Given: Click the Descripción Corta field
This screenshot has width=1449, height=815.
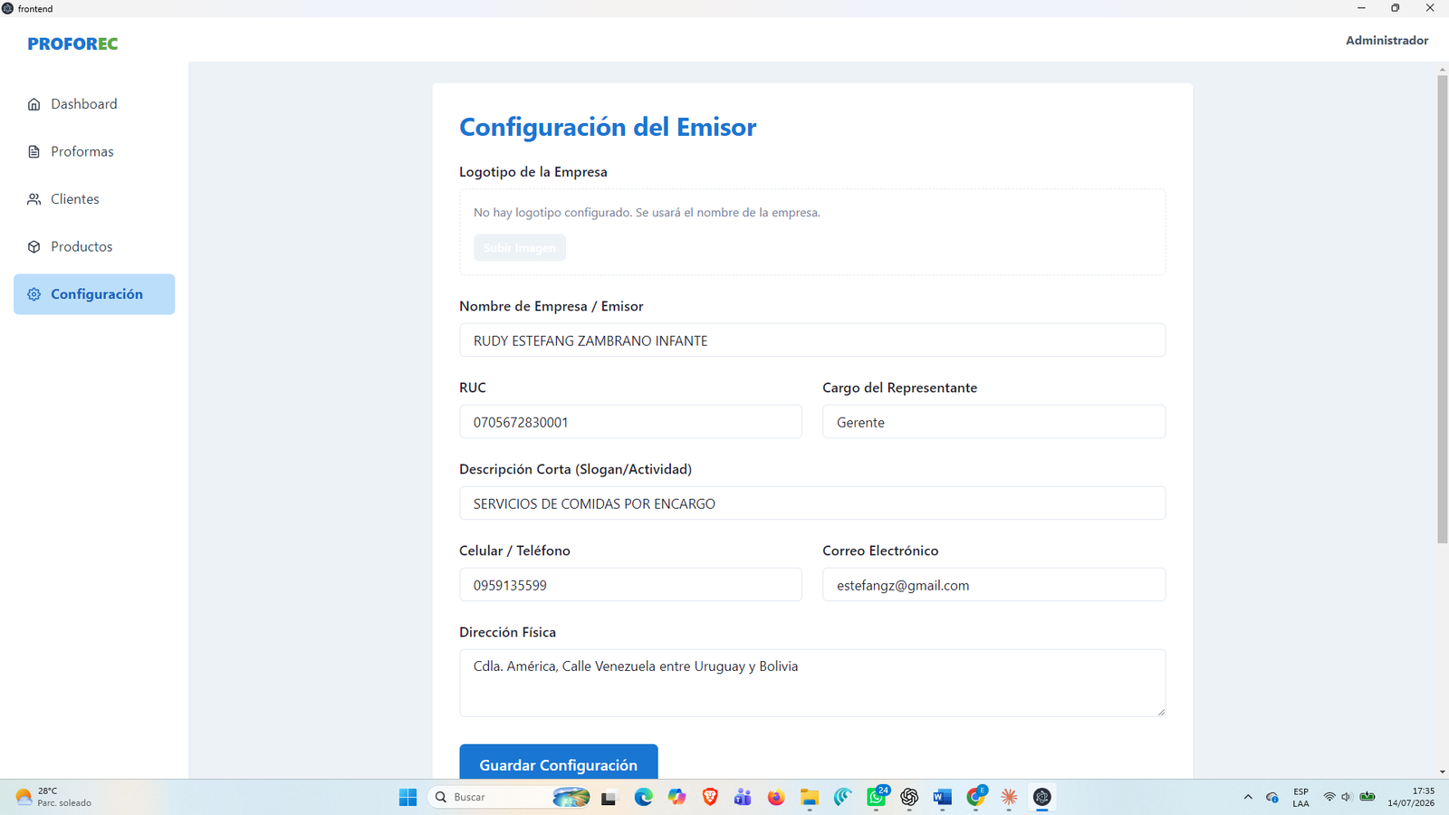Looking at the screenshot, I should [x=812, y=503].
